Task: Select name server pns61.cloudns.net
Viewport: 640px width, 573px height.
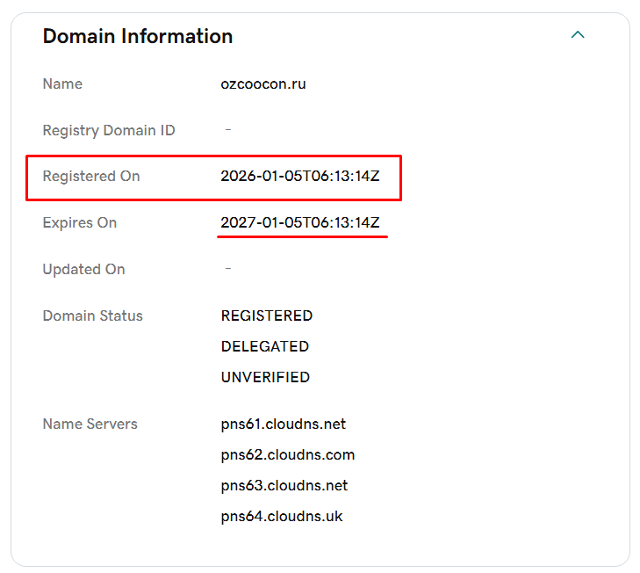Action: (284, 424)
